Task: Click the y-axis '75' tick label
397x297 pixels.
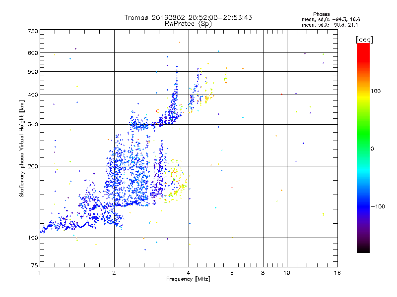Action: 35,265
